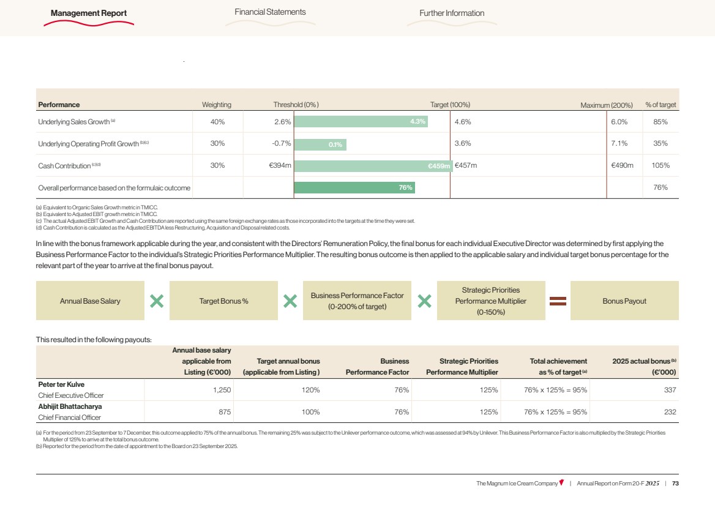715x505 pixels.
Task: Click the -0.7% threshold value
Action: point(282,143)
